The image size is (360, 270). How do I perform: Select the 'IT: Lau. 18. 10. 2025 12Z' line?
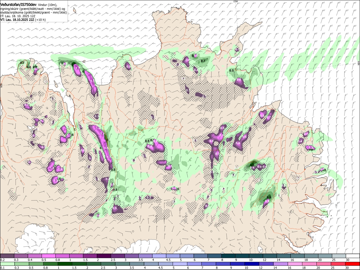click(18, 16)
